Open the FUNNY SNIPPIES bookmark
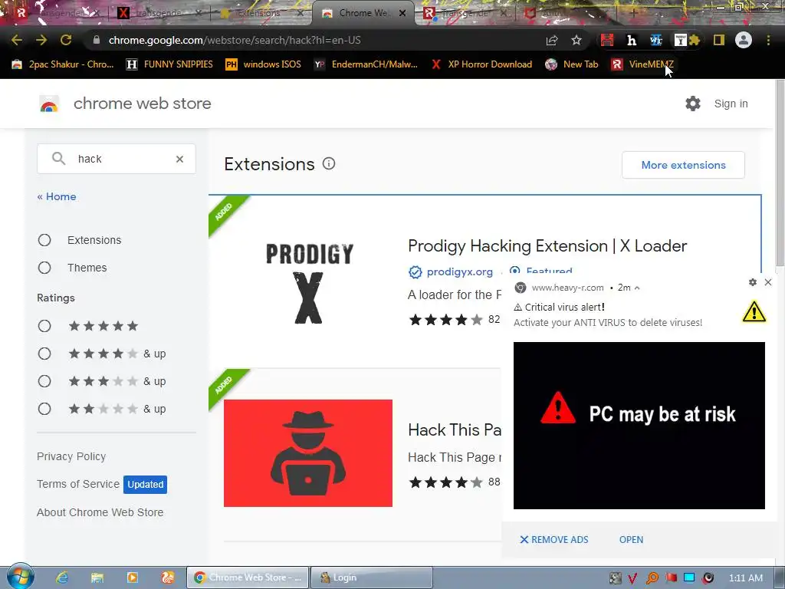This screenshot has height=589, width=785. click(x=169, y=64)
